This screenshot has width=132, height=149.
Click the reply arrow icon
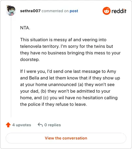point(40,125)
